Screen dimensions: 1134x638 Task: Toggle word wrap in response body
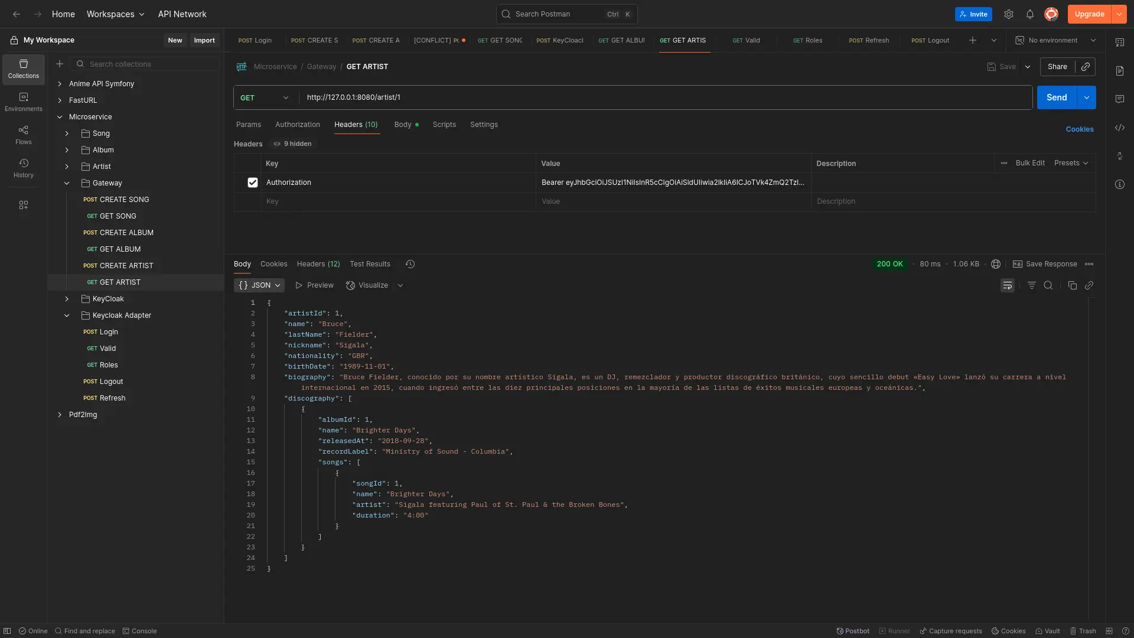coord(1008,285)
